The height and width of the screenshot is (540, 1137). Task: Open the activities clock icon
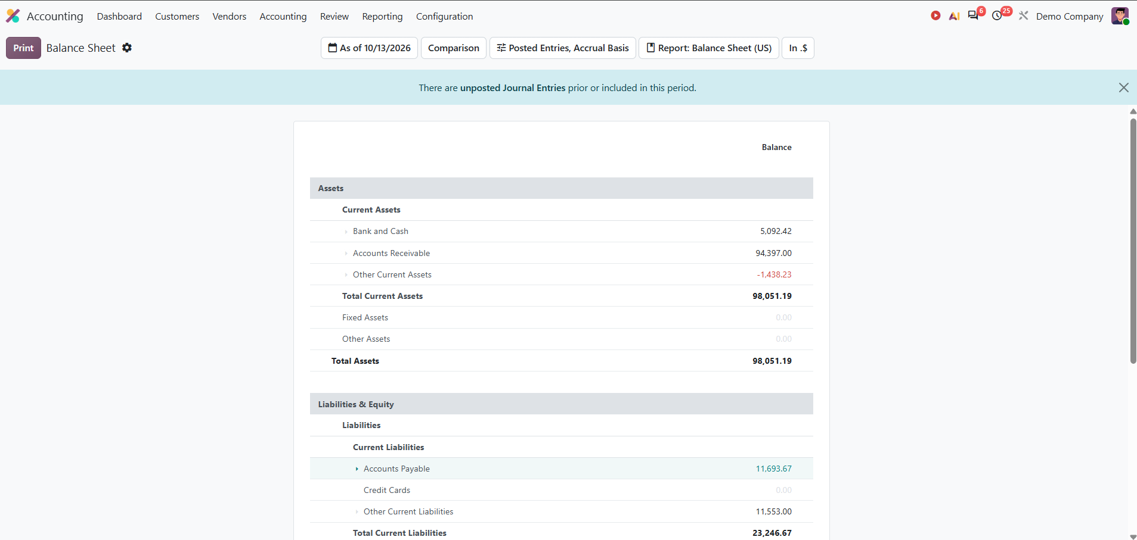click(997, 16)
